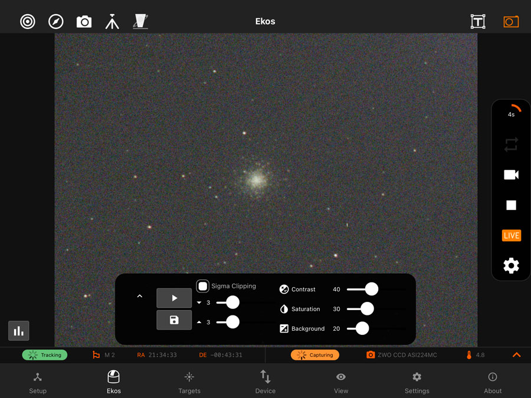
Task: Click the telescope mount icon beside M 2
Action: click(x=96, y=355)
